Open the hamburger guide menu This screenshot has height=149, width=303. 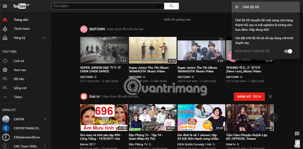coord(5,6)
